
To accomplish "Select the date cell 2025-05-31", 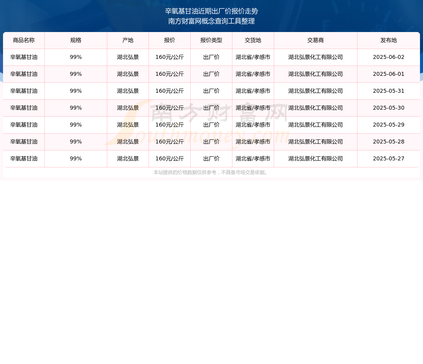I will point(389,91).
